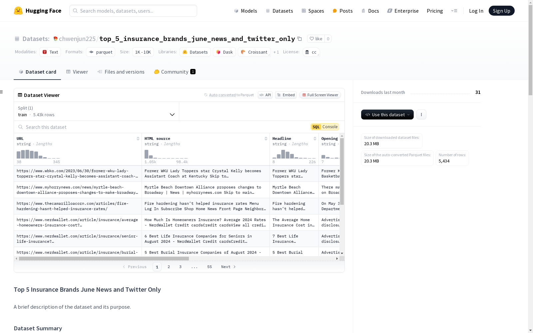Click the Headline length histogram

pos(294,154)
